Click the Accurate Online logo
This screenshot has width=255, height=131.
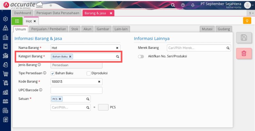tap(23, 5)
